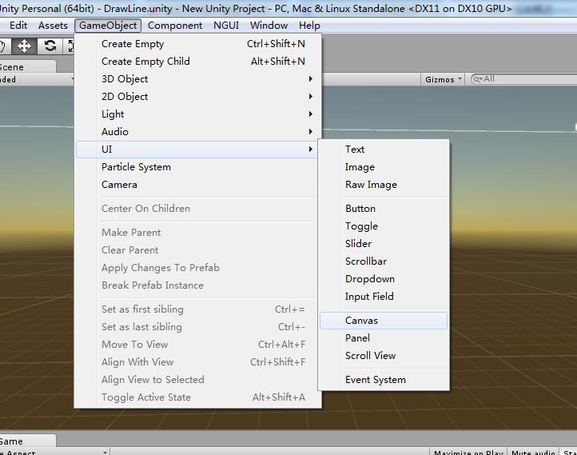Image resolution: width=577 pixels, height=455 pixels.
Task: Add a UI Image element
Action: coord(384,167)
